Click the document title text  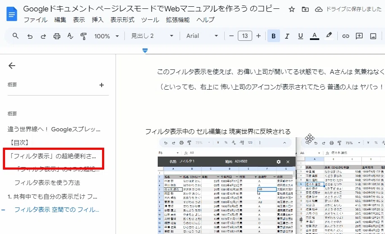(x=151, y=9)
